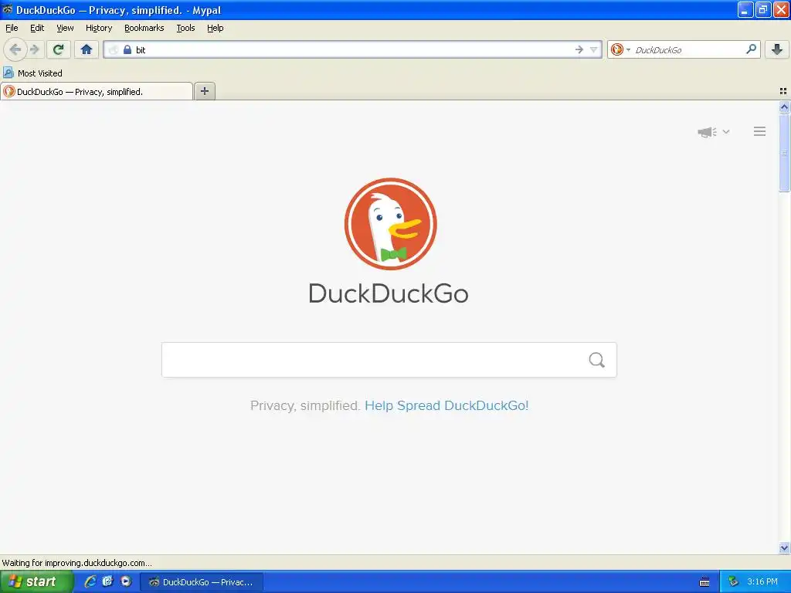Viewport: 791px width, 593px height.
Task: Click the 3:16 PM clock
Action: coord(762,581)
